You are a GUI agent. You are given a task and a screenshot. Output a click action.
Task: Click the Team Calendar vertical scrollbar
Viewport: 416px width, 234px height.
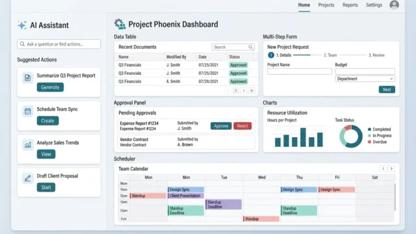click(395, 197)
